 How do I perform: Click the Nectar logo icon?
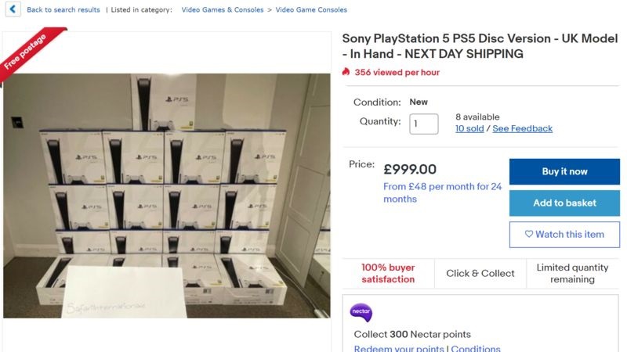point(361,313)
